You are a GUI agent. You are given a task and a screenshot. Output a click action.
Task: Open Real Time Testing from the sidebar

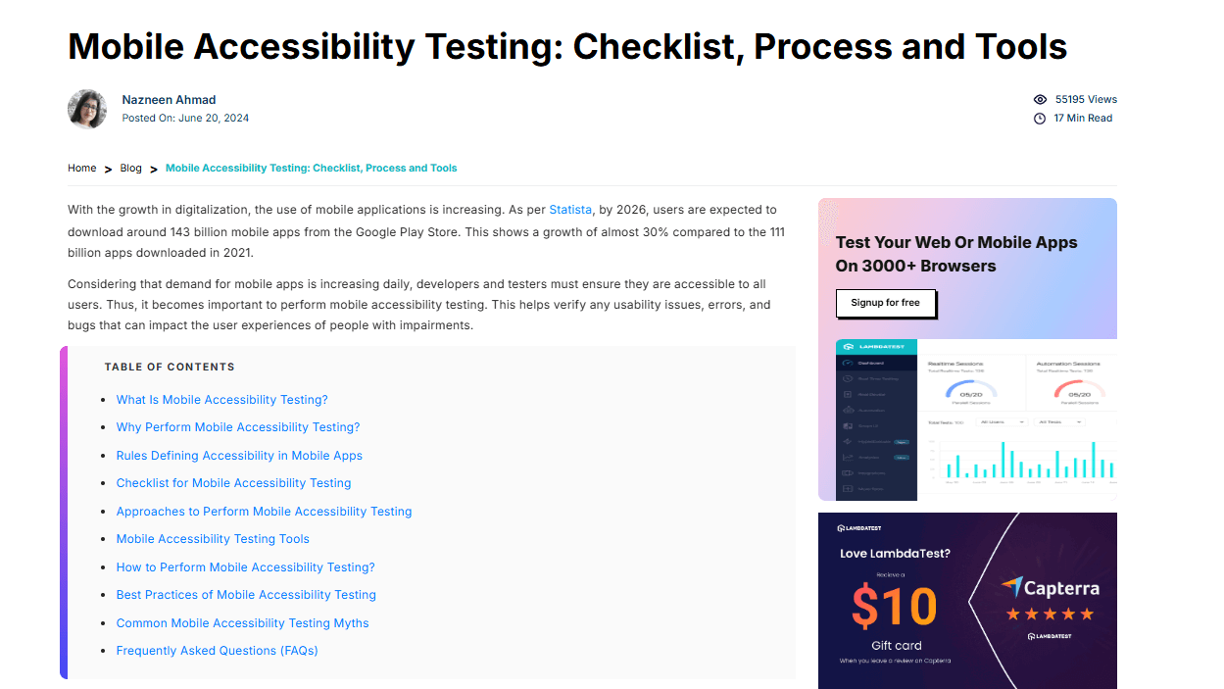(848, 379)
